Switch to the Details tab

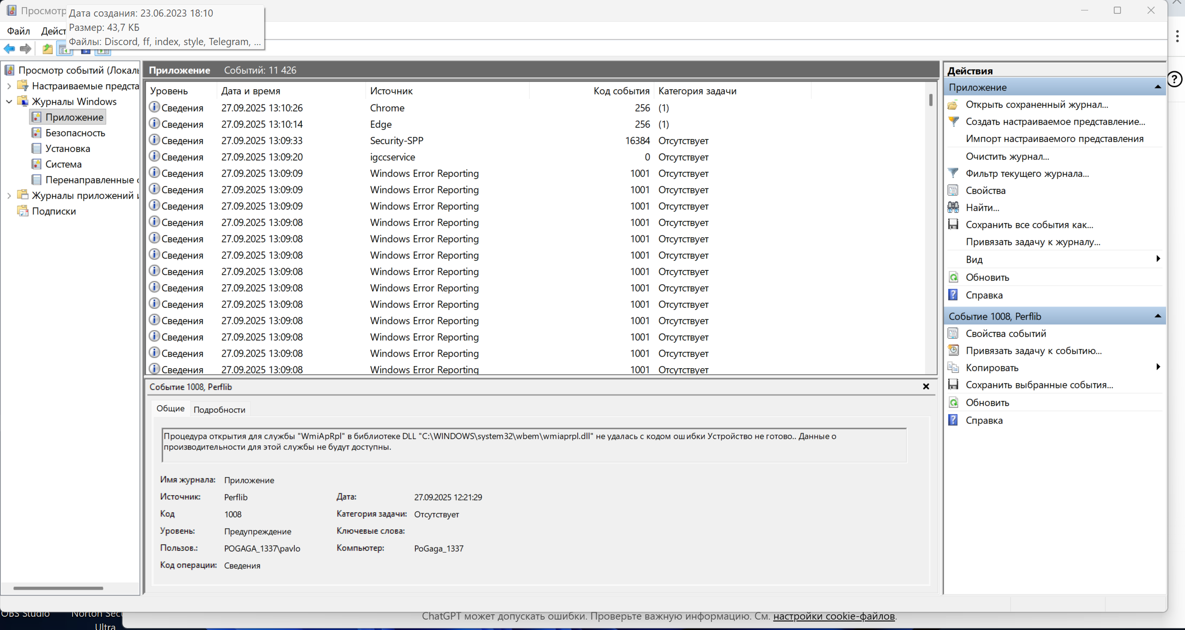(219, 409)
